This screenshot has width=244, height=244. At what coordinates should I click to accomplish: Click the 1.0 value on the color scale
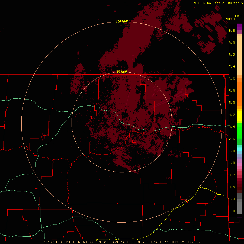[x=232, y=163]
